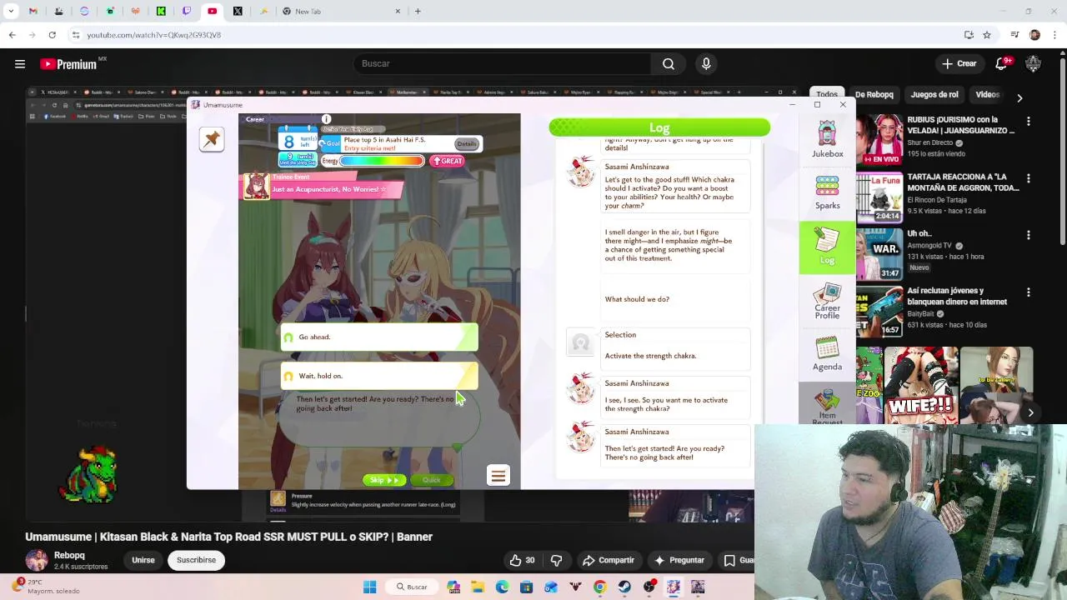Like the video with thumbs up
Viewport: 1067px width, 600px height.
tap(522, 560)
